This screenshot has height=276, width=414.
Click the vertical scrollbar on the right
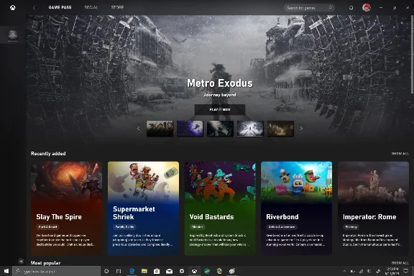click(x=412, y=54)
